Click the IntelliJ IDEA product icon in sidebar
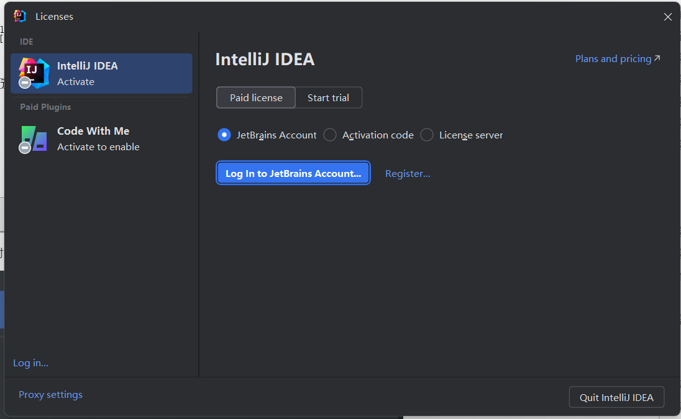This screenshot has height=419, width=681. 35,71
